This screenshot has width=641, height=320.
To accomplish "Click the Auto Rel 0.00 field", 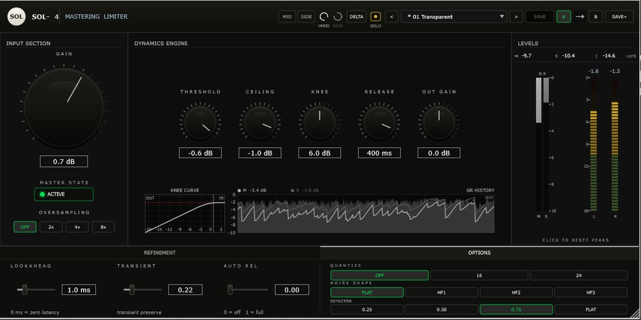I will [x=292, y=290].
